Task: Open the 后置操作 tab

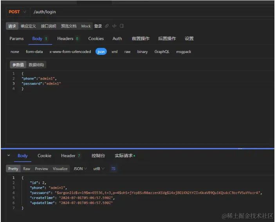Action: click(167, 38)
